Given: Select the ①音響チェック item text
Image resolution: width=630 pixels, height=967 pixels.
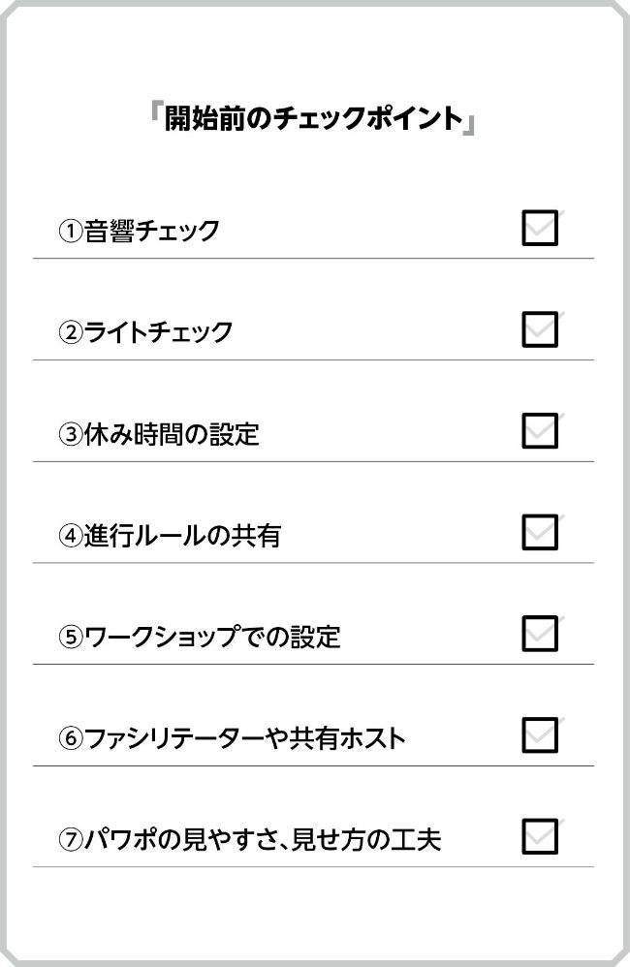Looking at the screenshot, I should pyautogui.click(x=139, y=231).
